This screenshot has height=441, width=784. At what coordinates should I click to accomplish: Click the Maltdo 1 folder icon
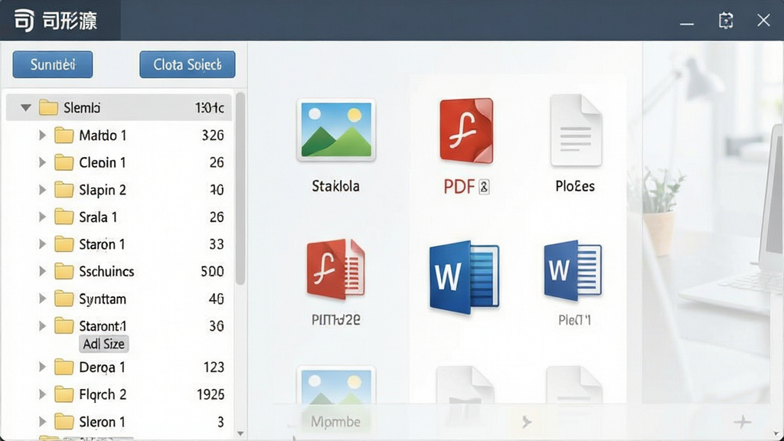pyautogui.click(x=64, y=135)
